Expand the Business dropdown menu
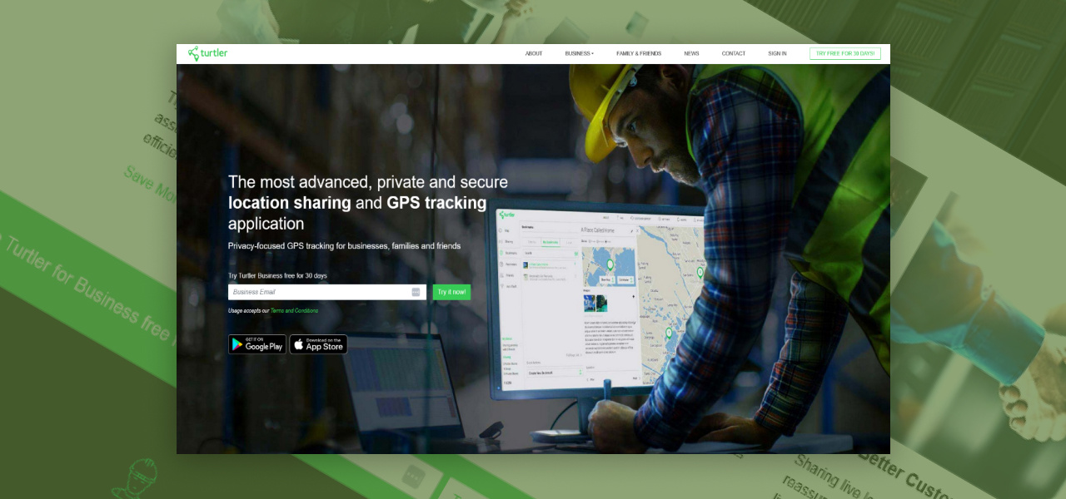Image resolution: width=1066 pixels, height=499 pixels. pyautogui.click(x=579, y=53)
